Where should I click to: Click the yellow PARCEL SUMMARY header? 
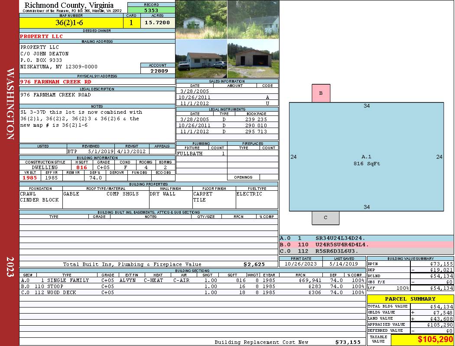tap(410, 299)
